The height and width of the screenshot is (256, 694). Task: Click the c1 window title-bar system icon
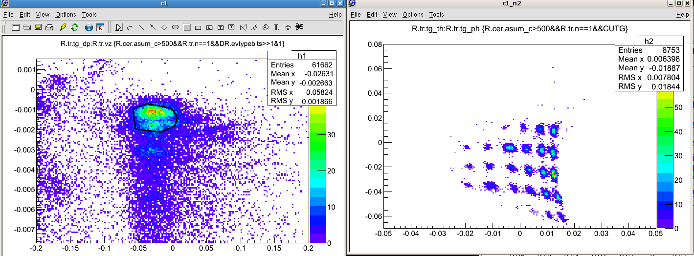point(4,4)
